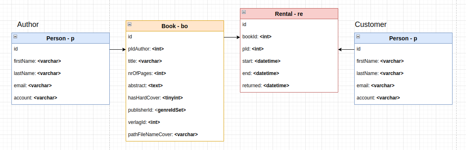Screen dimensions: 466x150
Task: Select the id row in the Book table
Action: pos(175,37)
